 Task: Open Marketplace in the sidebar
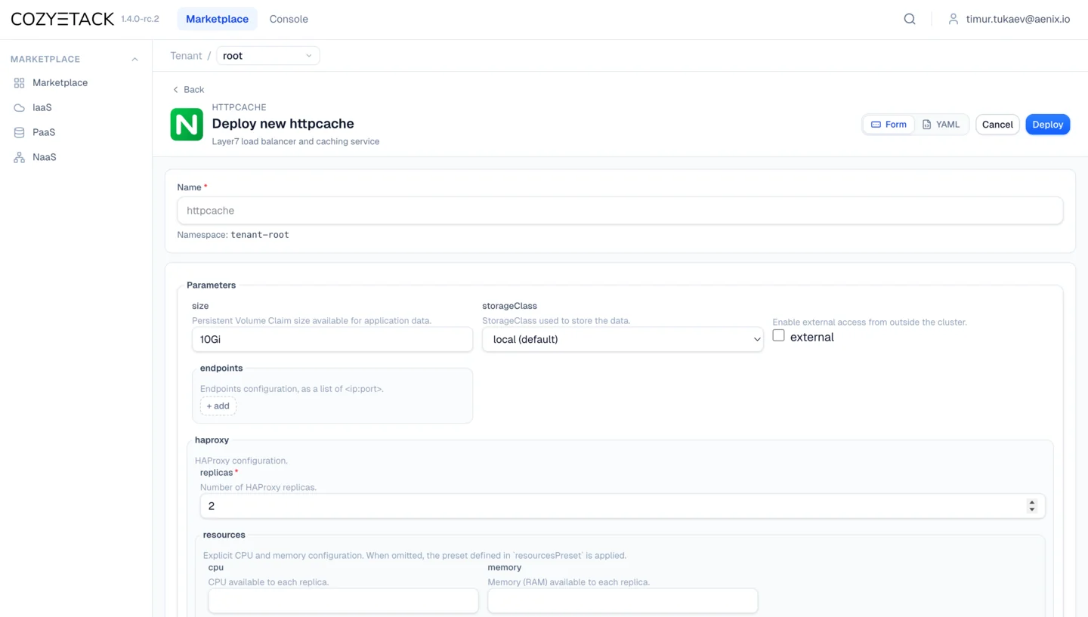(60, 82)
